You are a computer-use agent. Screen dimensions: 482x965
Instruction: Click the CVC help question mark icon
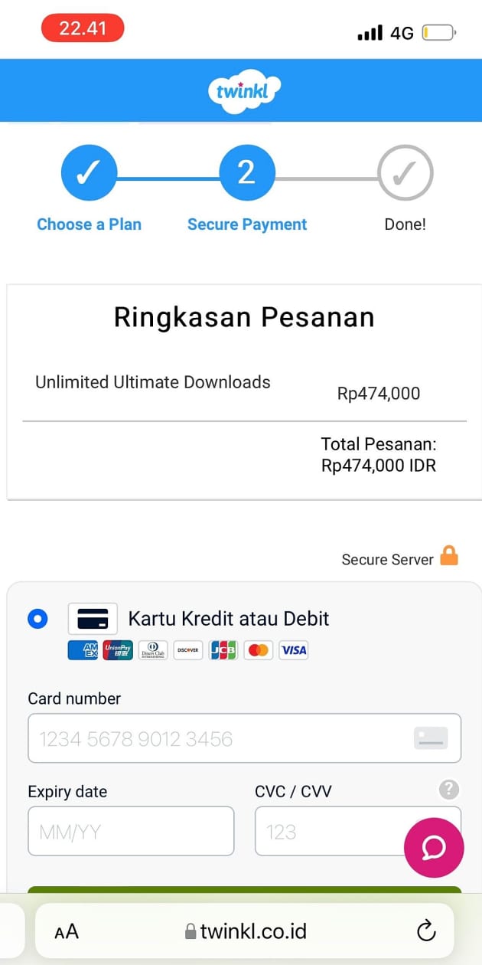point(449,789)
